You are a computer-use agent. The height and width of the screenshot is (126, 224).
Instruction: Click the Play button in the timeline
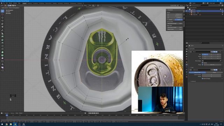(x=94, y=113)
